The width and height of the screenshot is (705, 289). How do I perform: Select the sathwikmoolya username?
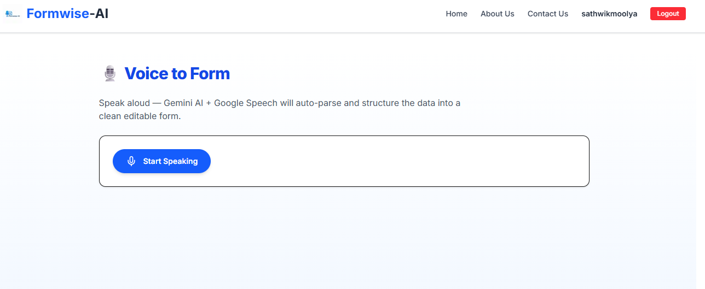[x=609, y=14]
